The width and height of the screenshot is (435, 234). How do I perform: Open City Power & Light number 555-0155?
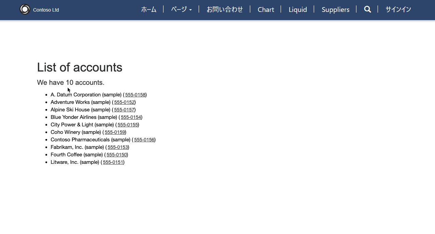click(x=128, y=125)
